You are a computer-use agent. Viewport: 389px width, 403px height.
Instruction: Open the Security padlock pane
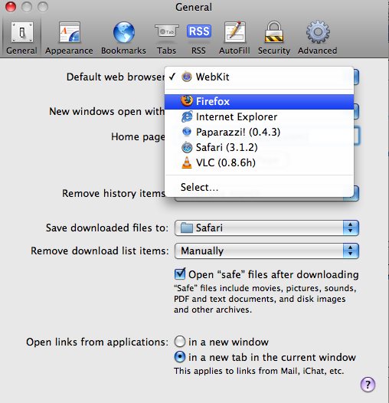(x=274, y=38)
